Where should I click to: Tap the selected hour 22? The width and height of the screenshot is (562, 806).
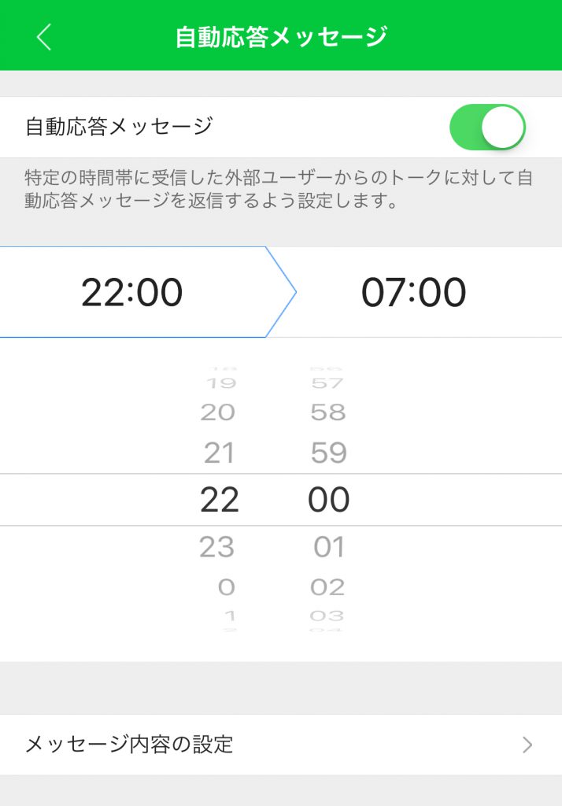(219, 500)
